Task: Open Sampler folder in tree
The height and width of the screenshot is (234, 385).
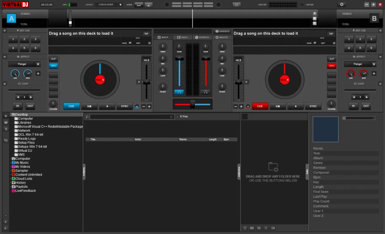Action: point(22,171)
